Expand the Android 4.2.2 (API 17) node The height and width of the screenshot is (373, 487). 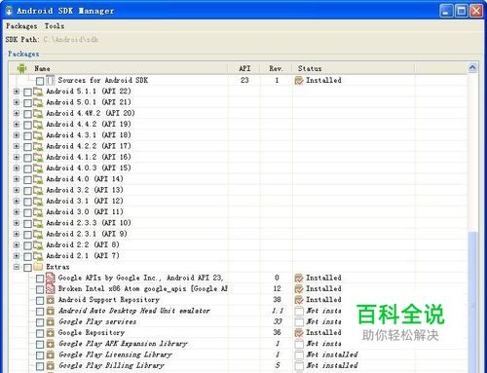click(x=17, y=146)
